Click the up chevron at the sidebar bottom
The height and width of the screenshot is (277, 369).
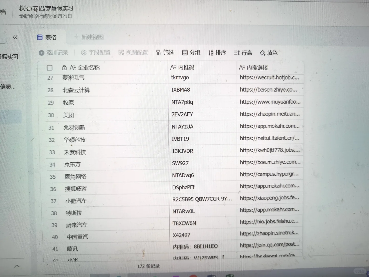click(x=17, y=266)
